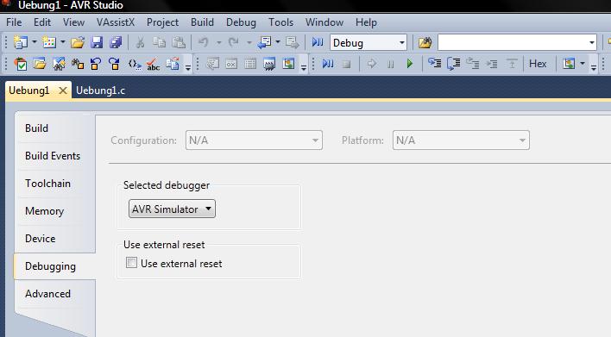This screenshot has height=337, width=611.
Task: Open the AVR Simulator debugger dropdown
Action: coord(172,209)
